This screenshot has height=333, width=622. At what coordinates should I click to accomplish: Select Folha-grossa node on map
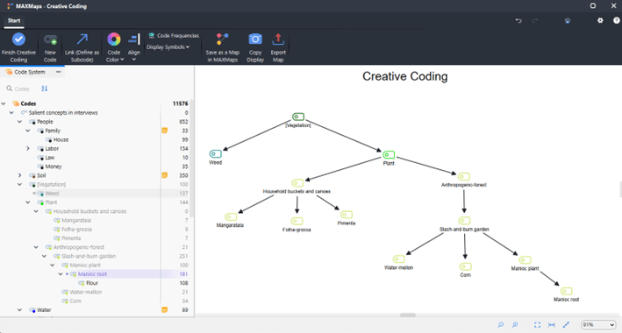tap(297, 221)
